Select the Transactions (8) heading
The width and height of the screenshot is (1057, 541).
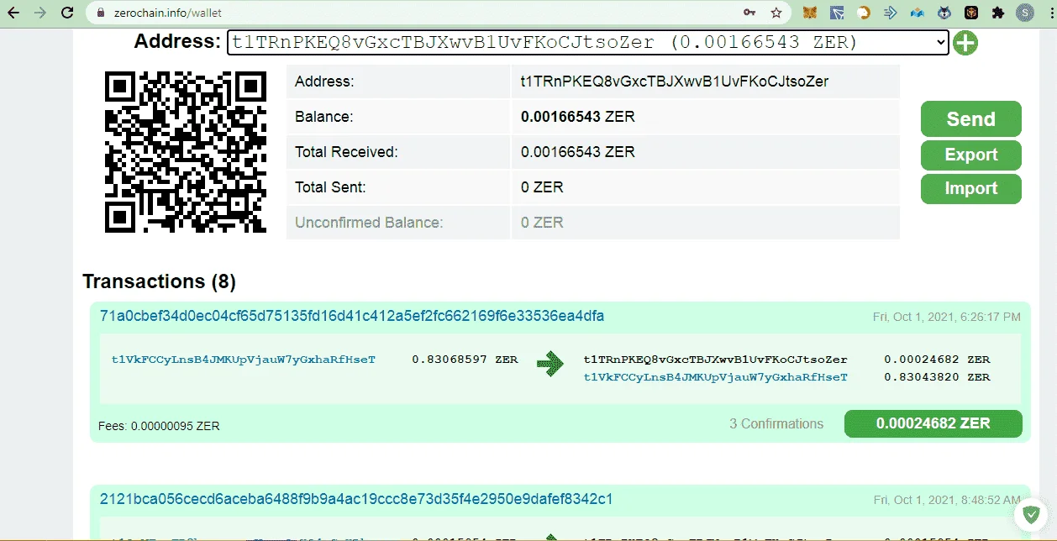[x=159, y=281]
